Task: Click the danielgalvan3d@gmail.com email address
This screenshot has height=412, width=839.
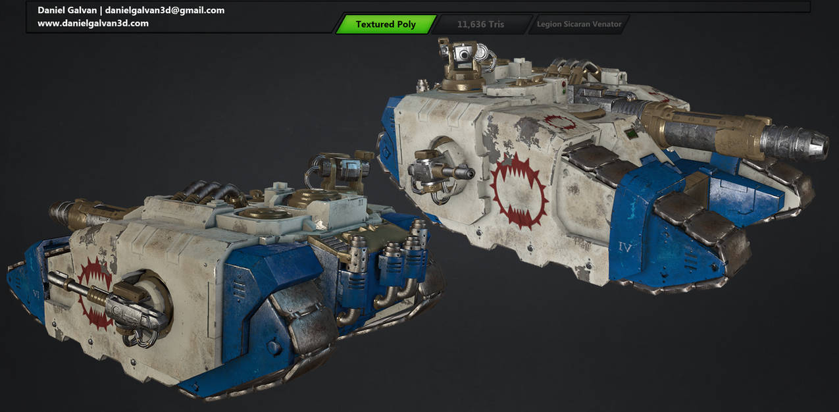Action: 165,10
